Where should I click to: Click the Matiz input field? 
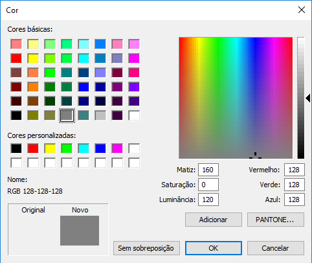208,170
